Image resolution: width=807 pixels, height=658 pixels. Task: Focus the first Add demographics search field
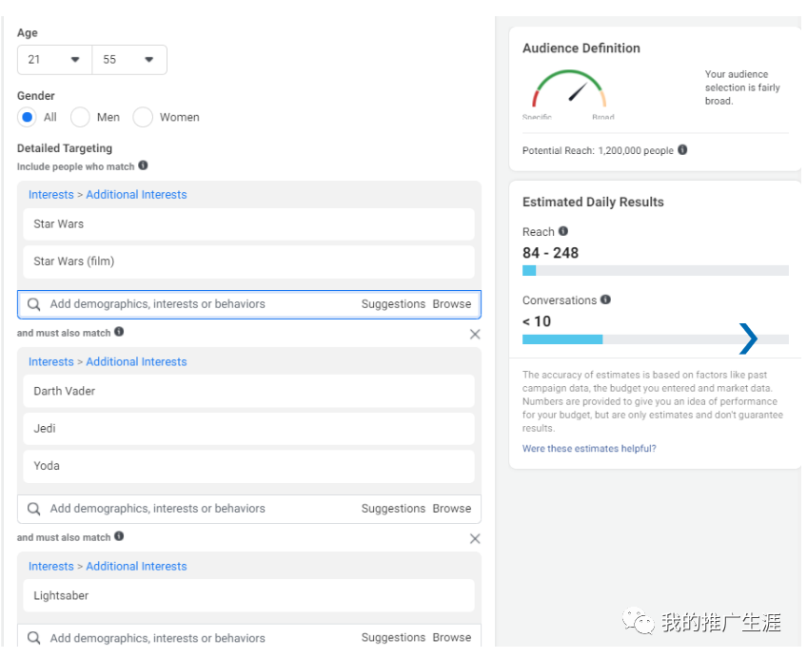(x=249, y=304)
